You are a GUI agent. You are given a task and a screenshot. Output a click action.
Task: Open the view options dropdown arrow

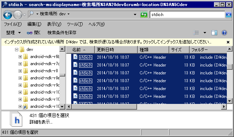tap(205, 33)
